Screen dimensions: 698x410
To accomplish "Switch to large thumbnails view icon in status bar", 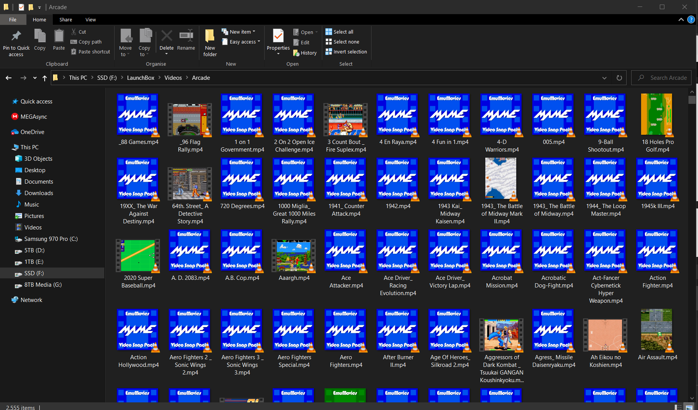I will (x=689, y=407).
